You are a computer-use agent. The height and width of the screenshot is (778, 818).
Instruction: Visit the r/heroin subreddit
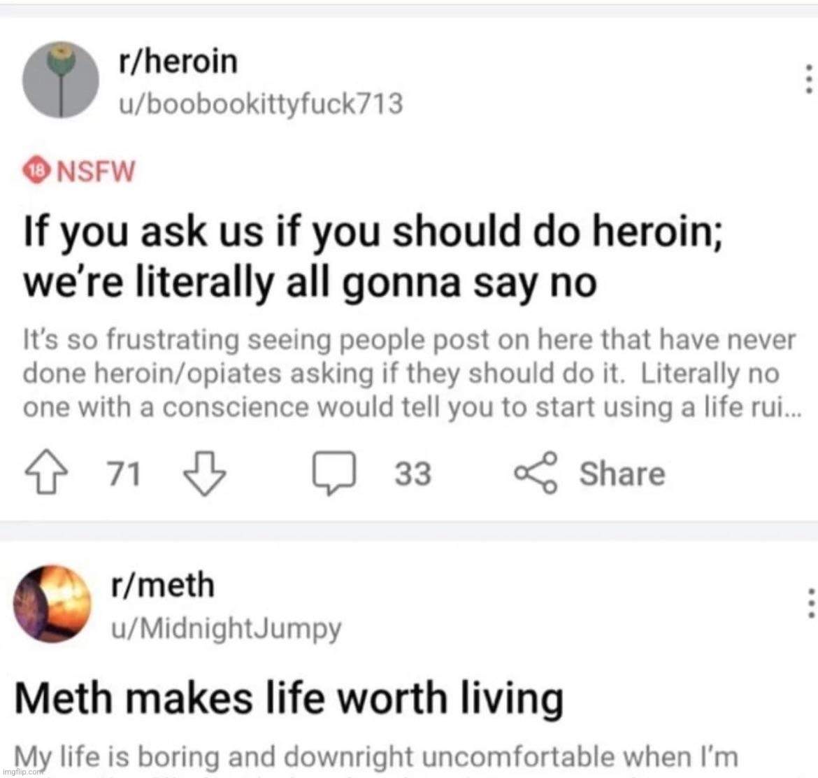(175, 60)
